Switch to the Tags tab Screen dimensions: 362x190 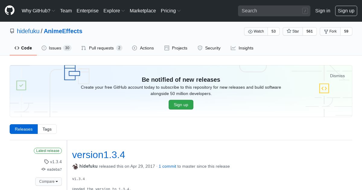pyautogui.click(x=47, y=129)
